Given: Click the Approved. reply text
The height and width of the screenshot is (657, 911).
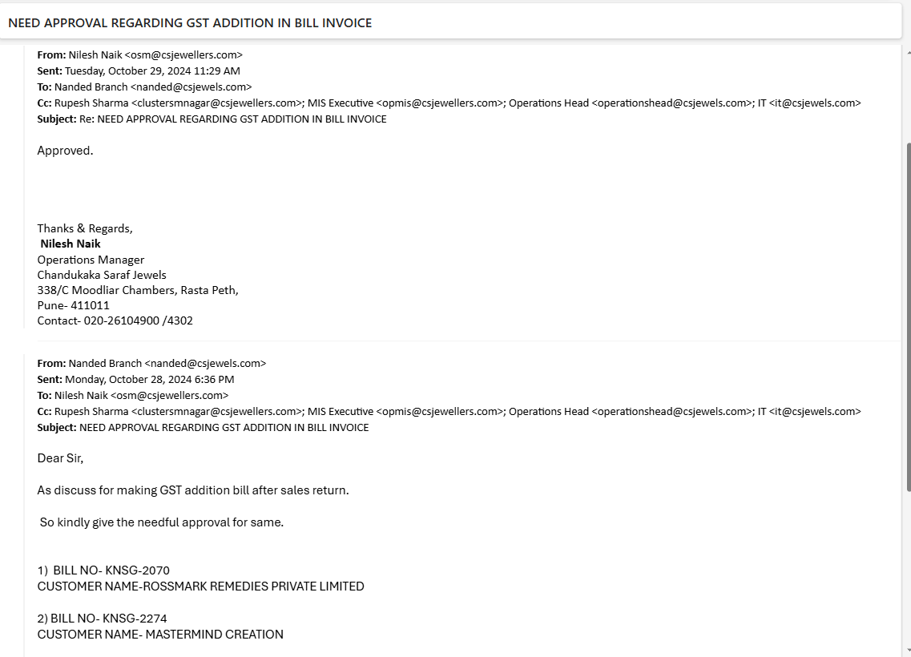Looking at the screenshot, I should (x=65, y=151).
